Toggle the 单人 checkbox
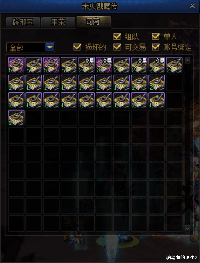 (x=156, y=37)
